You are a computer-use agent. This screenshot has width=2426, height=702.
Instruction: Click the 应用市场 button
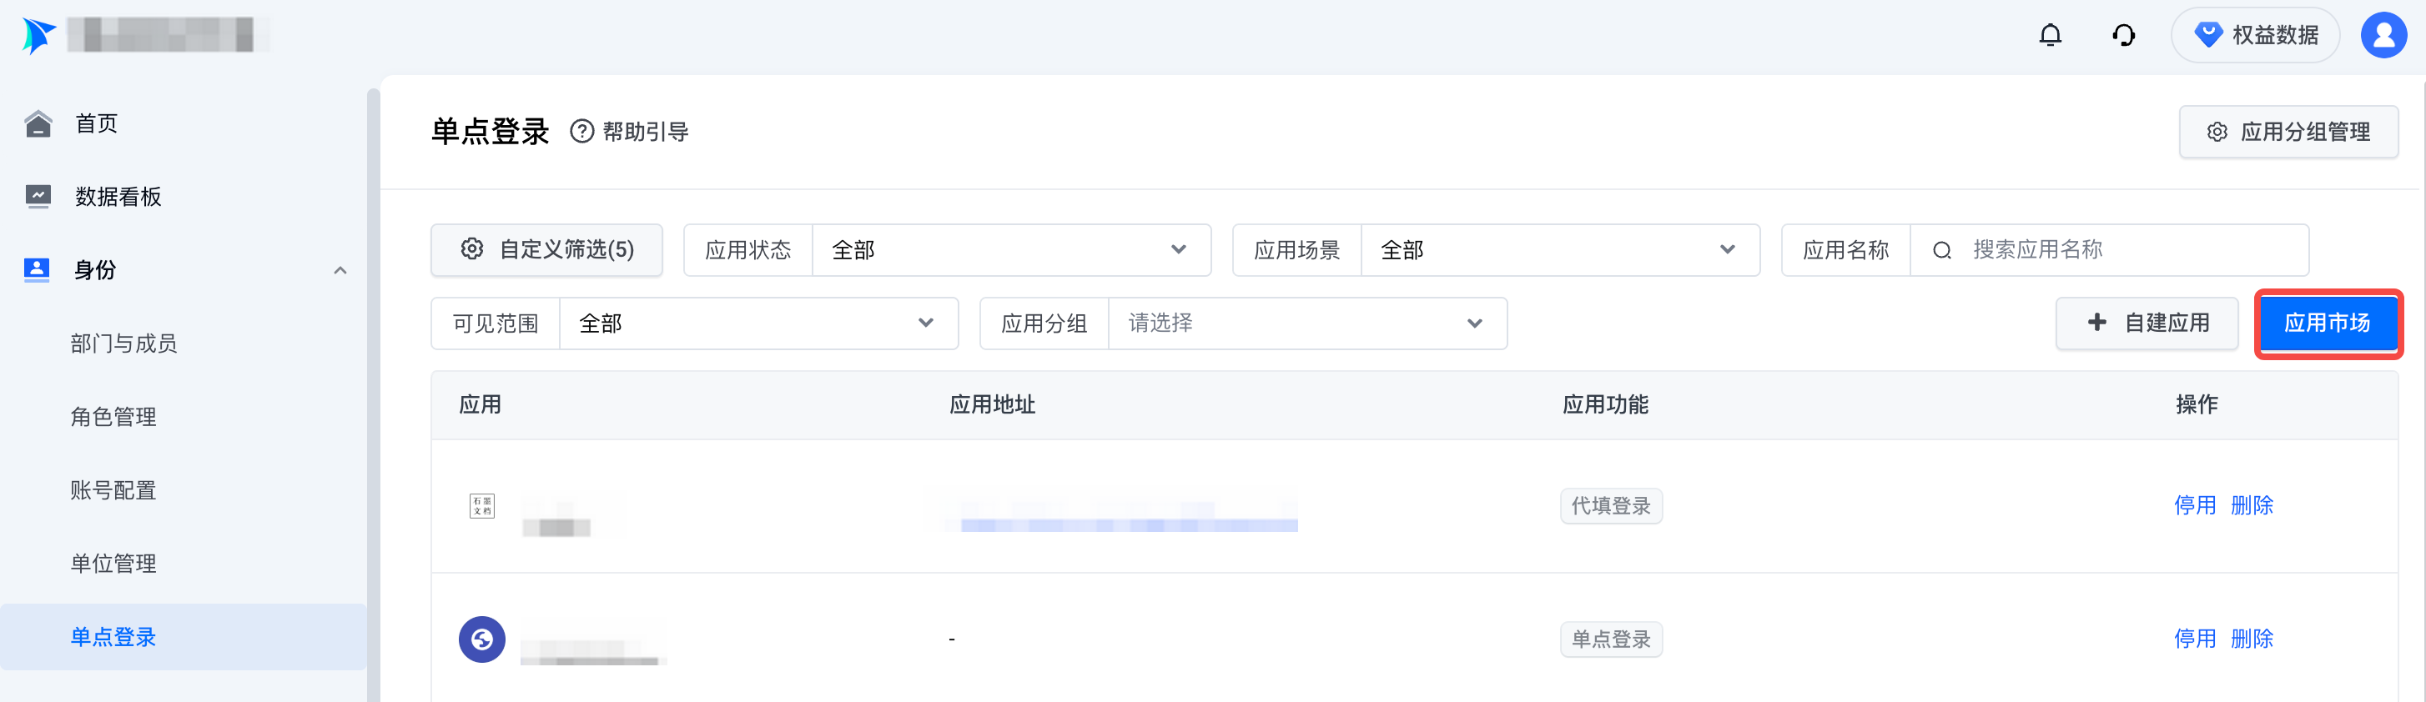coord(2327,323)
